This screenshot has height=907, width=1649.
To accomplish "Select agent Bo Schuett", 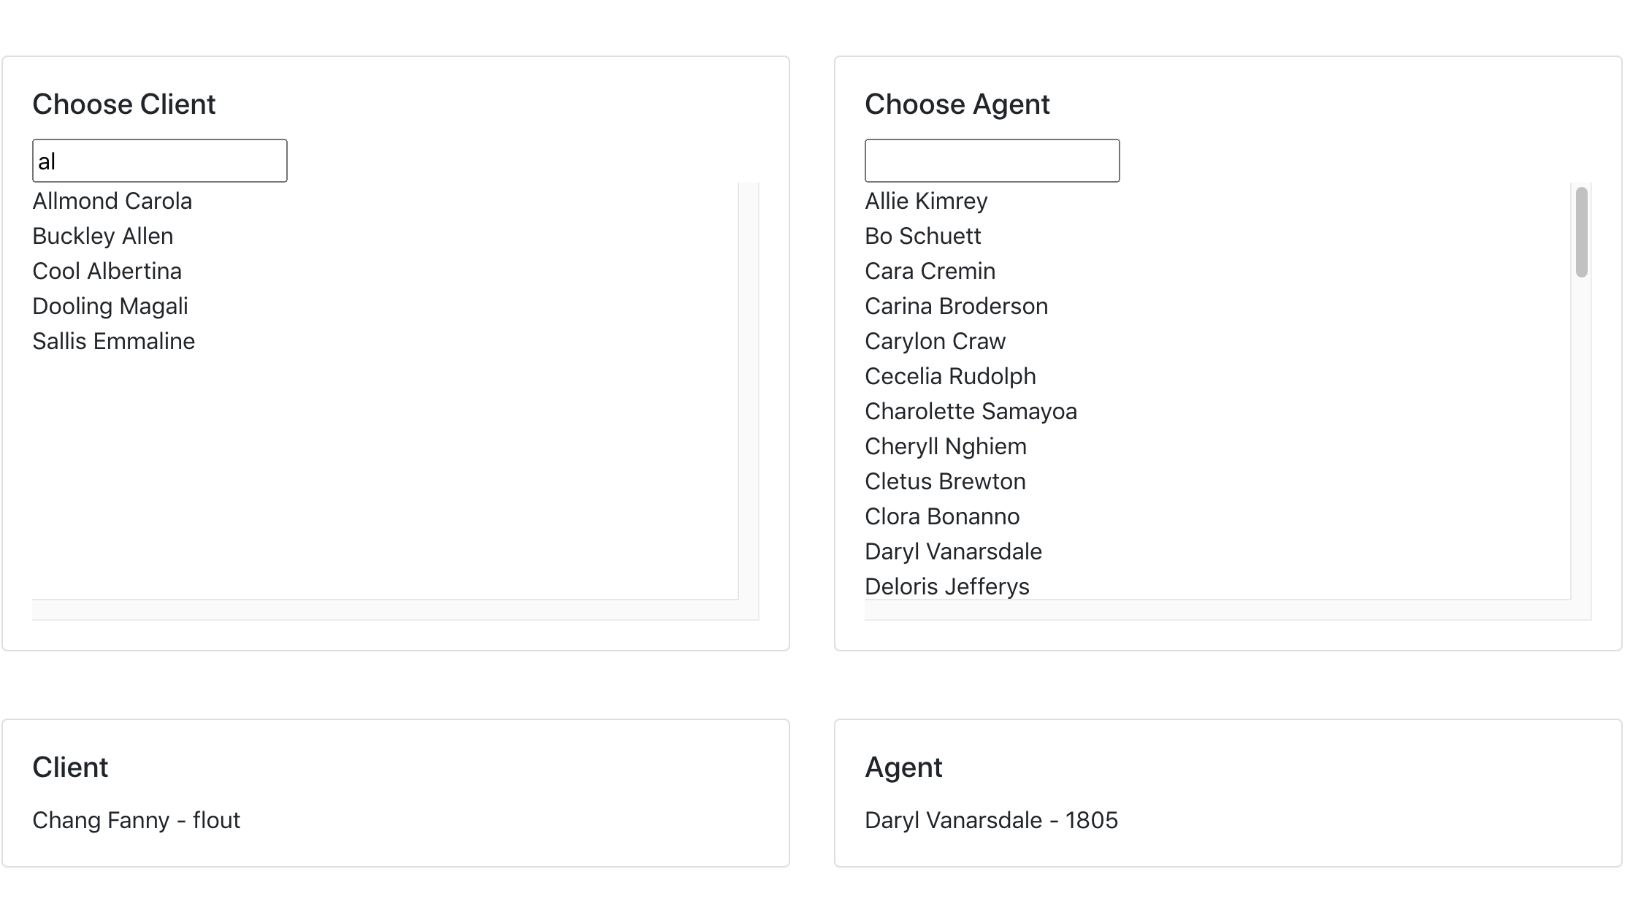I will click(923, 236).
